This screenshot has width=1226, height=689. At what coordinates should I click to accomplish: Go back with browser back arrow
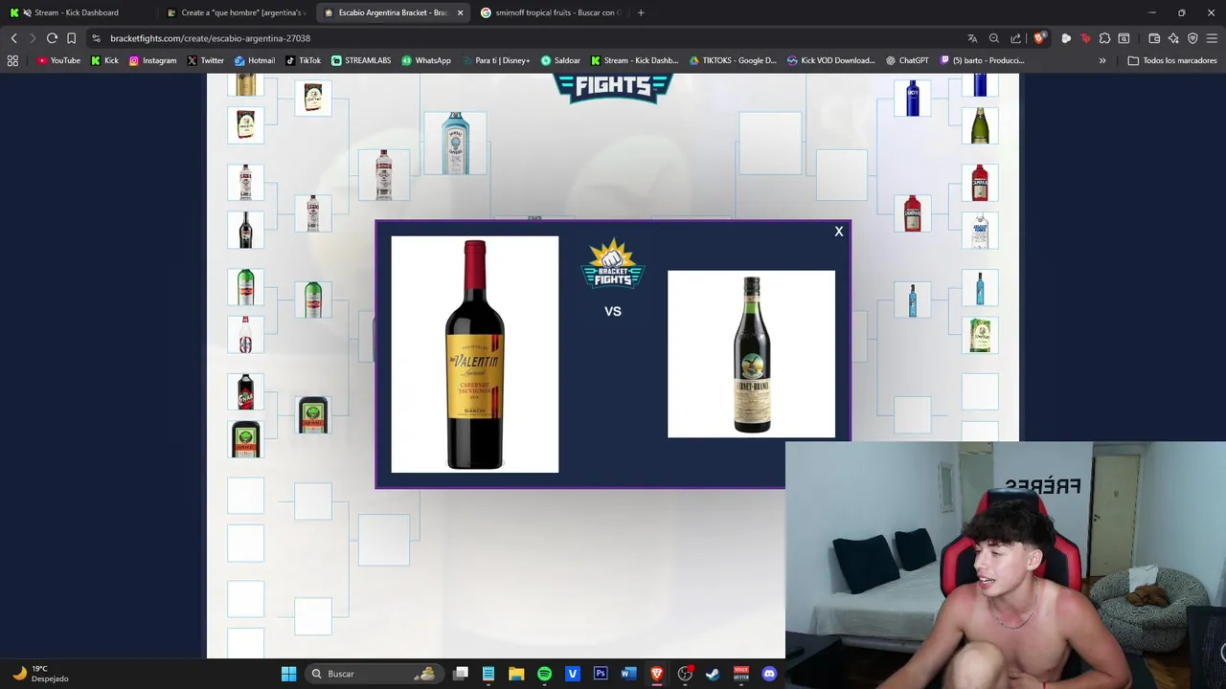pos(13,38)
